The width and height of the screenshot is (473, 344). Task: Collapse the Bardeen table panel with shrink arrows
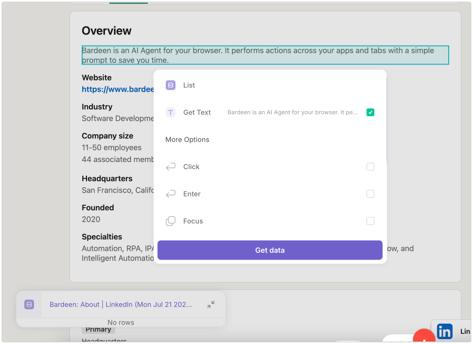pyautogui.click(x=211, y=305)
